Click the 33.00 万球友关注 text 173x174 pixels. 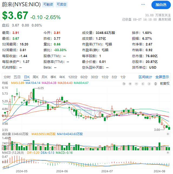pos(158,15)
